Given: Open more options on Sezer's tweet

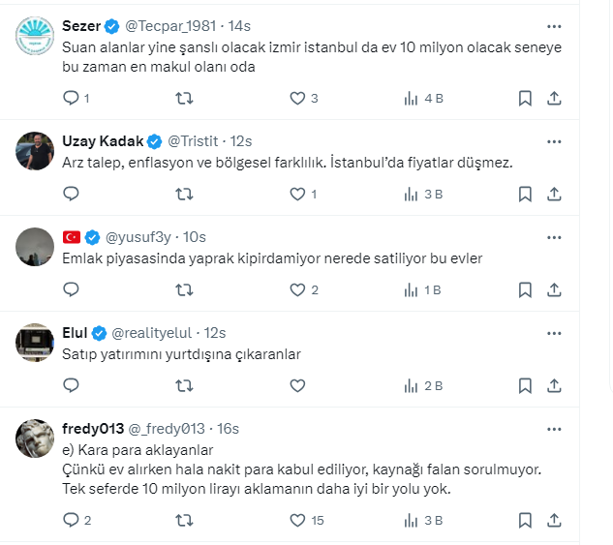Looking at the screenshot, I should tap(554, 26).
